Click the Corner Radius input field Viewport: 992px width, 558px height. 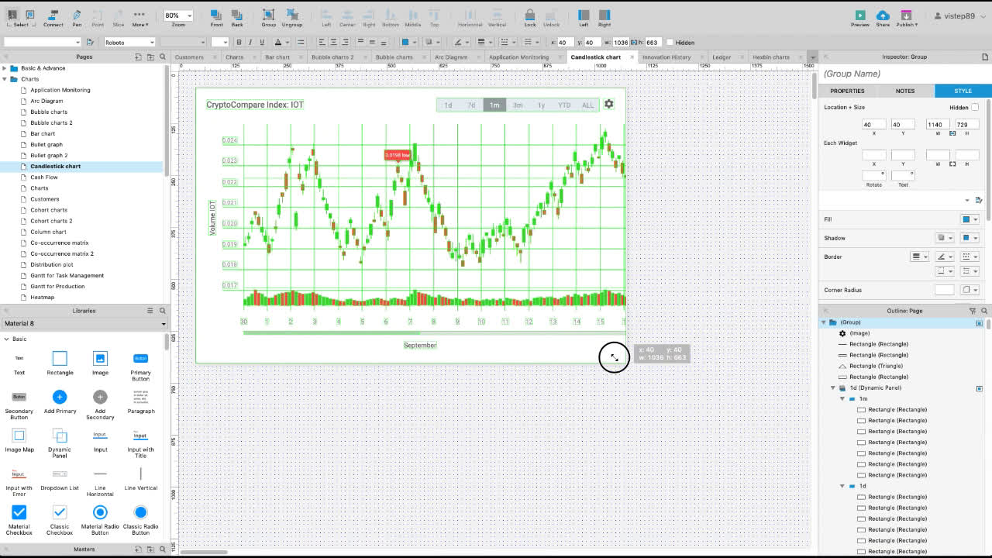[x=944, y=290]
